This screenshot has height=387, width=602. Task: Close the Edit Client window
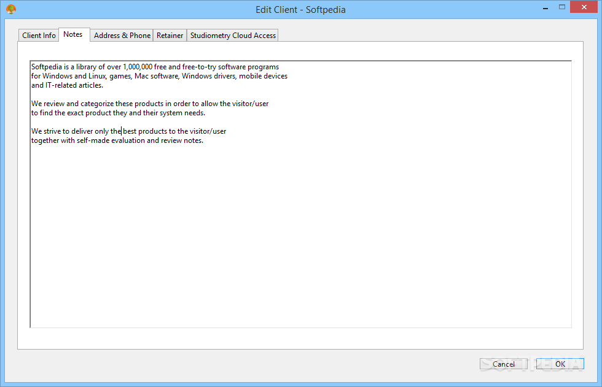(584, 7)
